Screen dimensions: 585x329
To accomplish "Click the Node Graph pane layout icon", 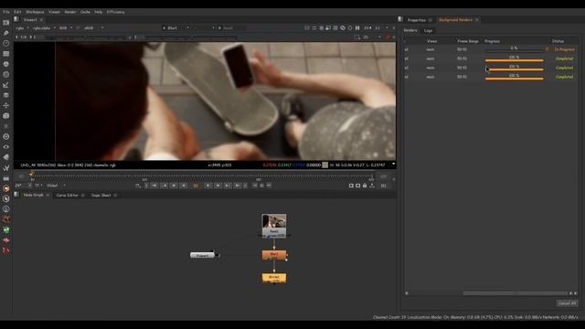I will (x=16, y=195).
